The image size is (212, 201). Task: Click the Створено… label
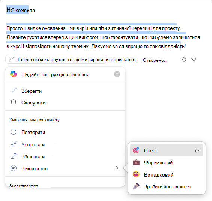coord(155,60)
